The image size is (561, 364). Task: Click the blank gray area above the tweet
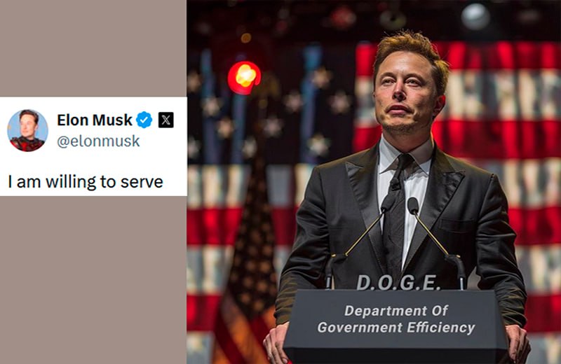point(93,48)
